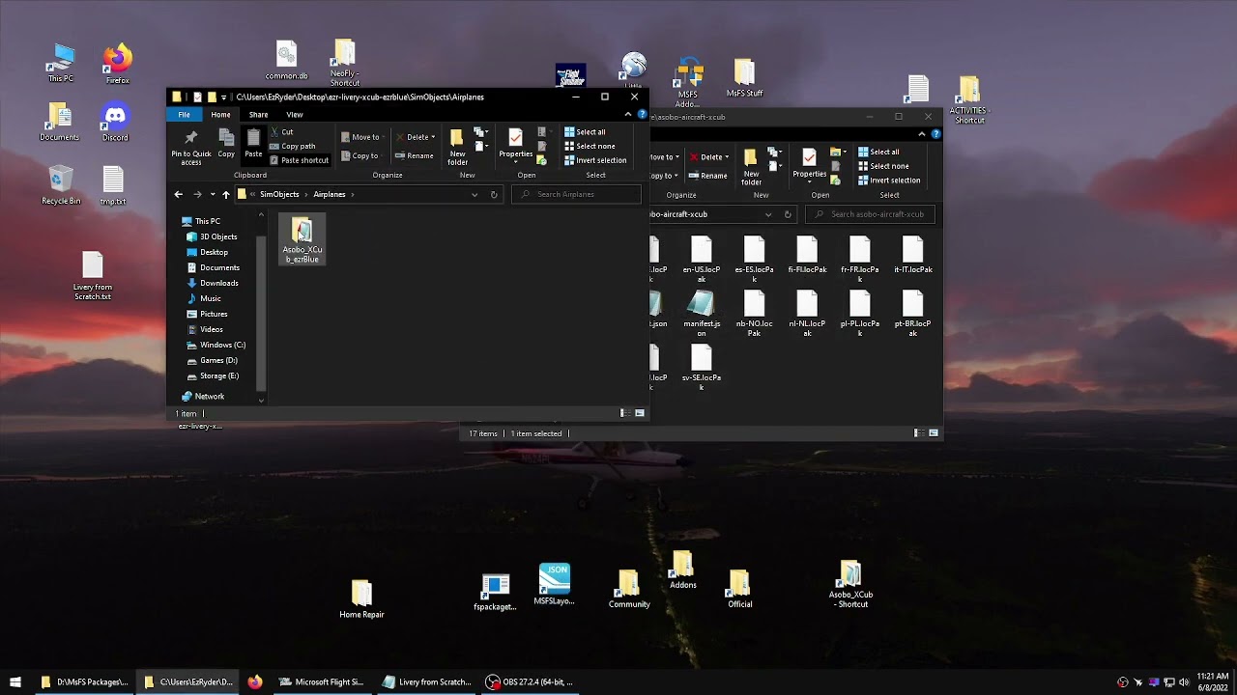The image size is (1237, 695).
Task: Select Livery from Scratch.txt desktop file
Action: click(93, 277)
